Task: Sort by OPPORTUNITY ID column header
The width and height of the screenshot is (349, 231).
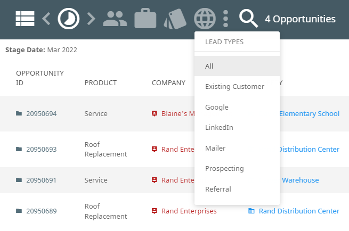Action: click(x=40, y=78)
